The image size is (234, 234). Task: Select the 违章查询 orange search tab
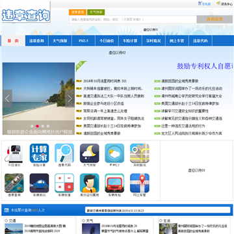click(x=77, y=12)
